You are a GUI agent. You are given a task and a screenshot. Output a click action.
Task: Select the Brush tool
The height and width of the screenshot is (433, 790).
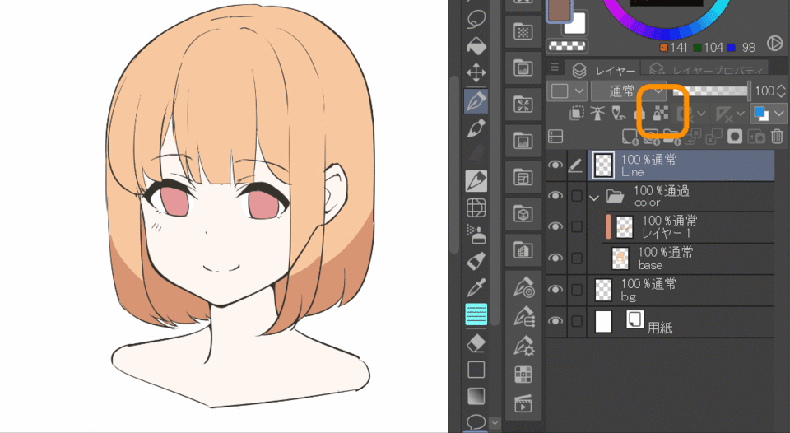click(476, 128)
